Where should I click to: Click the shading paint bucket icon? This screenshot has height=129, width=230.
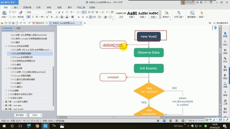click(105, 17)
